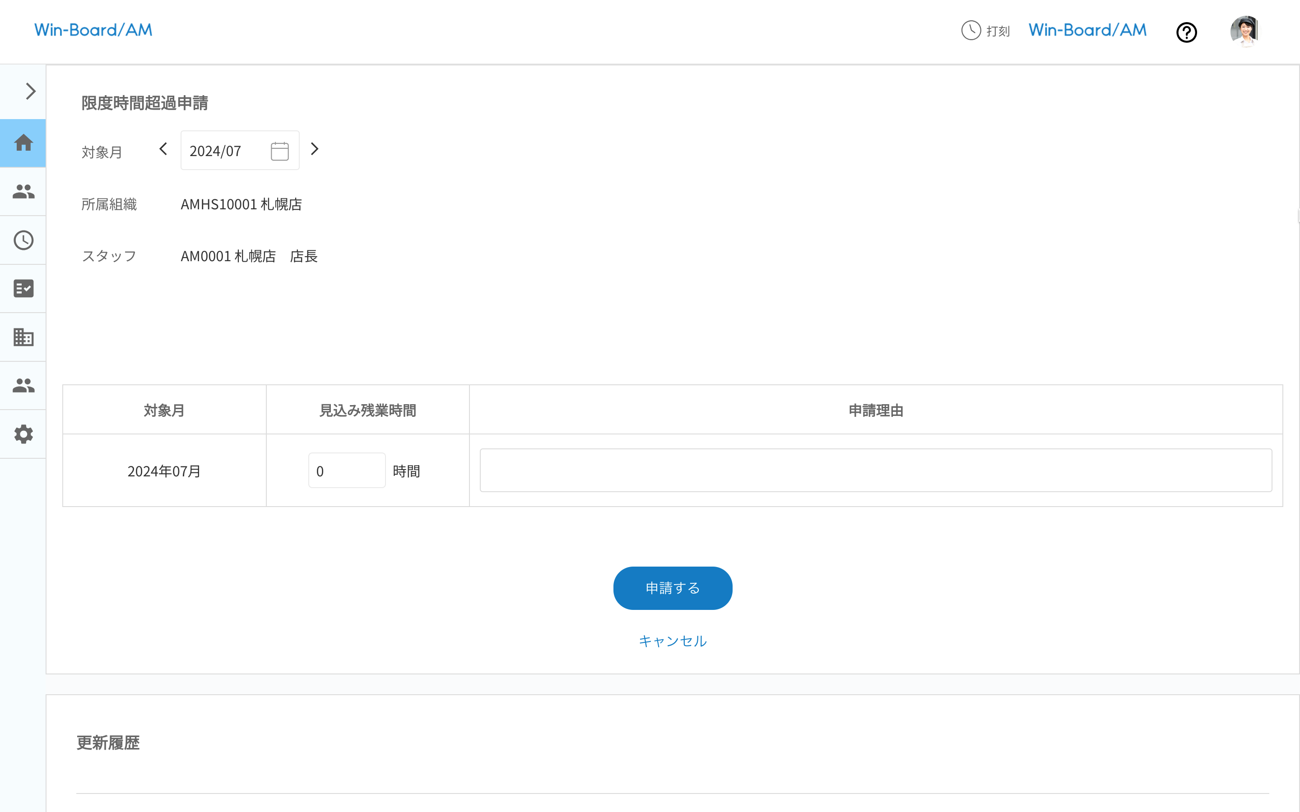The width and height of the screenshot is (1300, 812).
Task: Click the user profile avatar photo
Action: (x=1244, y=31)
